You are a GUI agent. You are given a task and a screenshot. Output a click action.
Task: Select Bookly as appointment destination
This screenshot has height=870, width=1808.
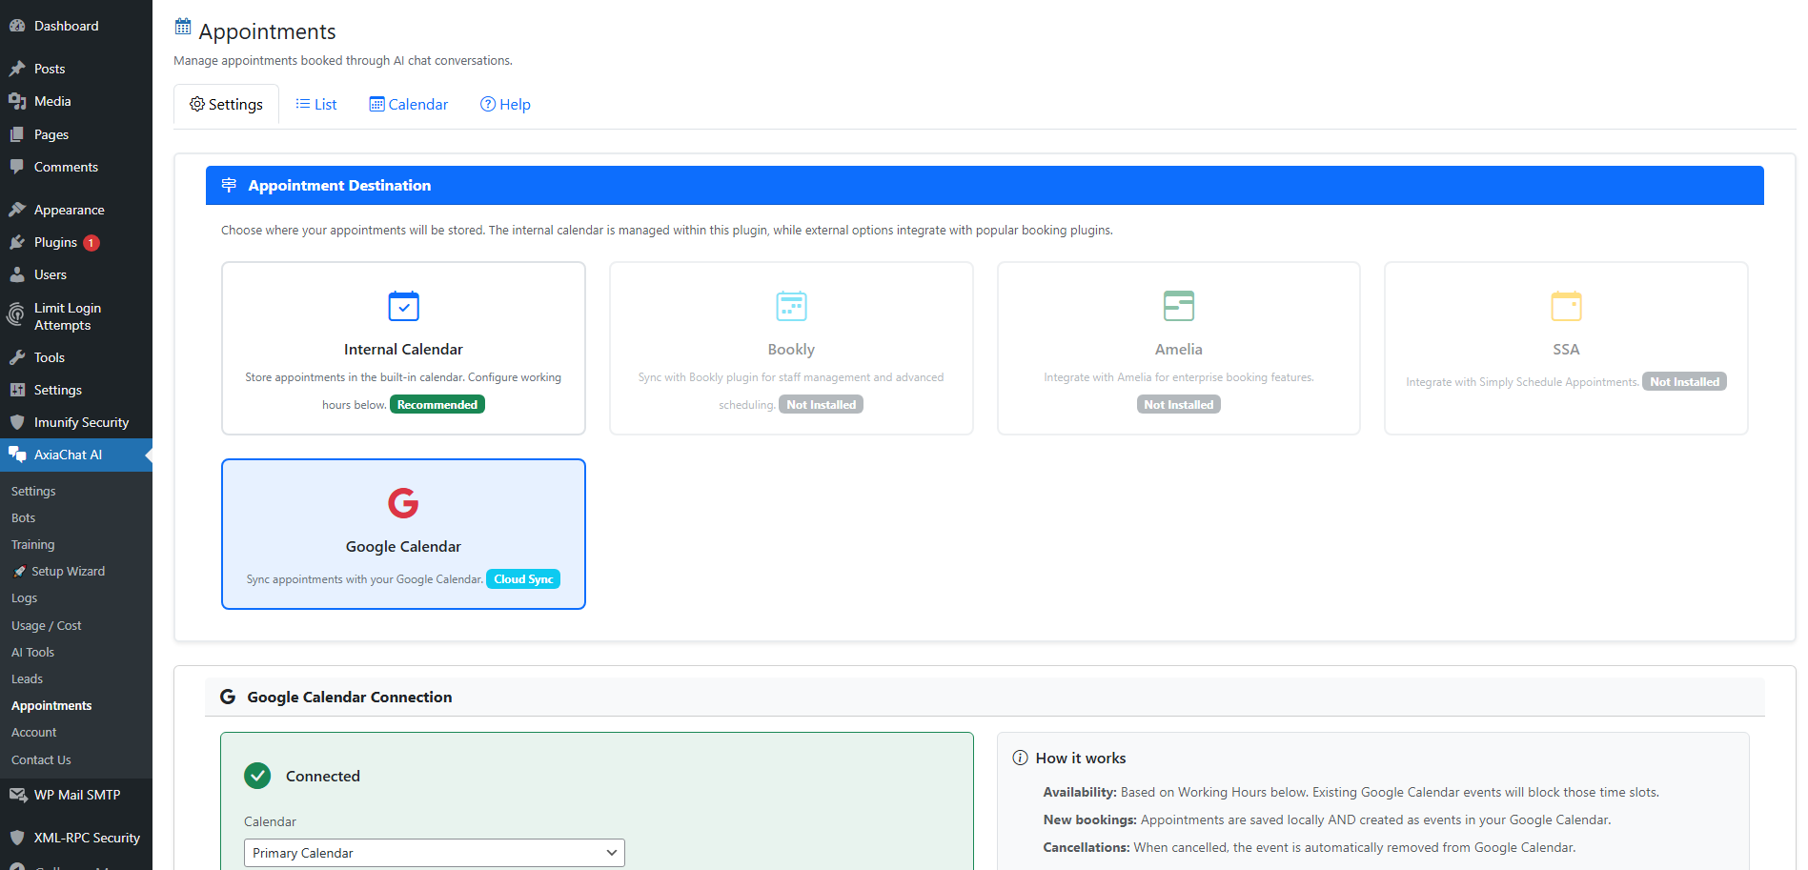[791, 348]
